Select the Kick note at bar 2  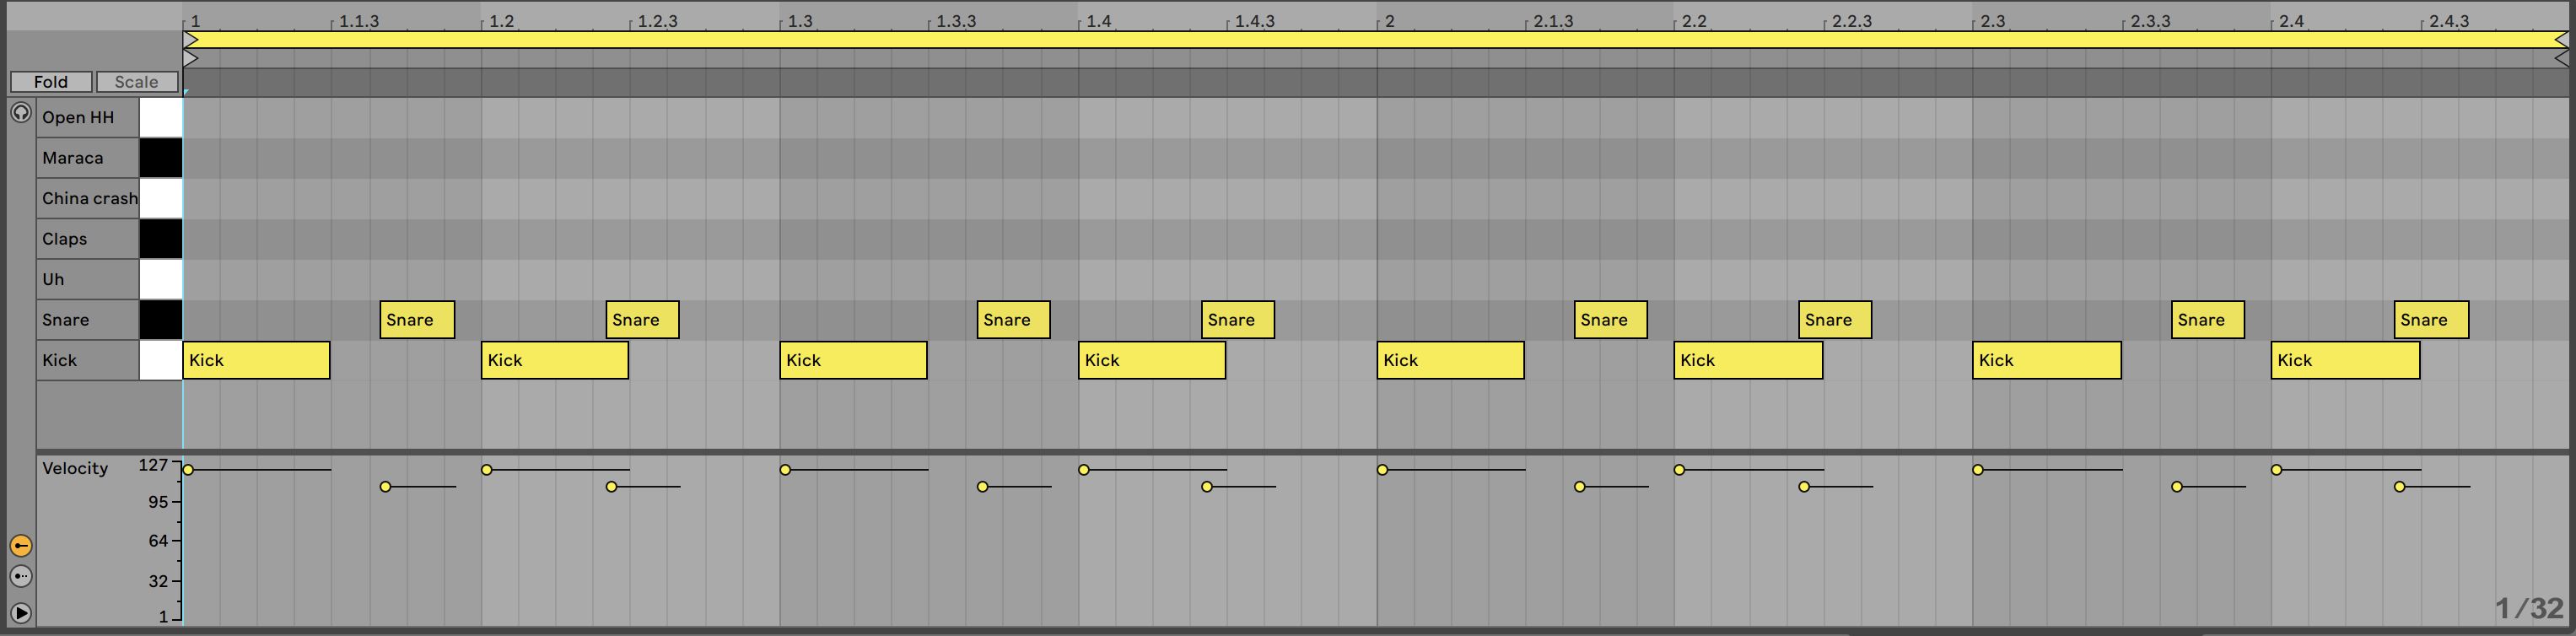pos(1449,360)
